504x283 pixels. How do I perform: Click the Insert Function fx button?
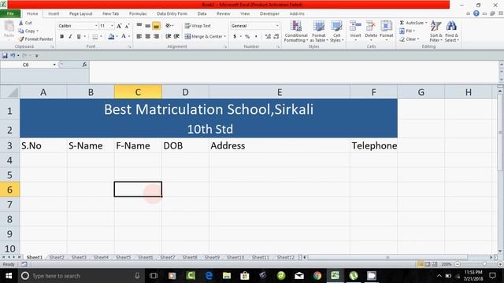pos(84,64)
